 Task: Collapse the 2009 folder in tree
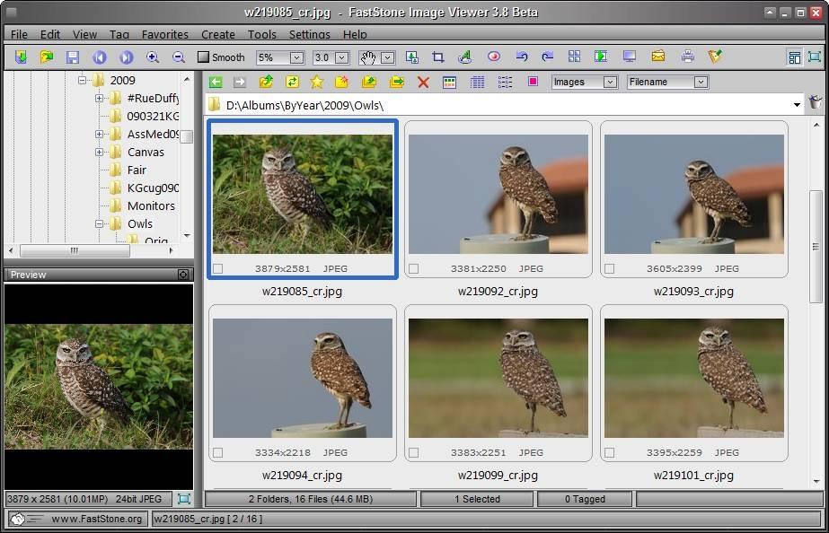(x=82, y=80)
